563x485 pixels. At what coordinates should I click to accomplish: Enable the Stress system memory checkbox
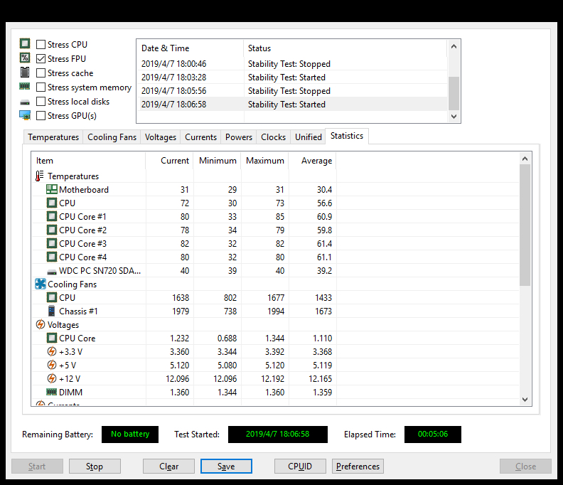41,87
